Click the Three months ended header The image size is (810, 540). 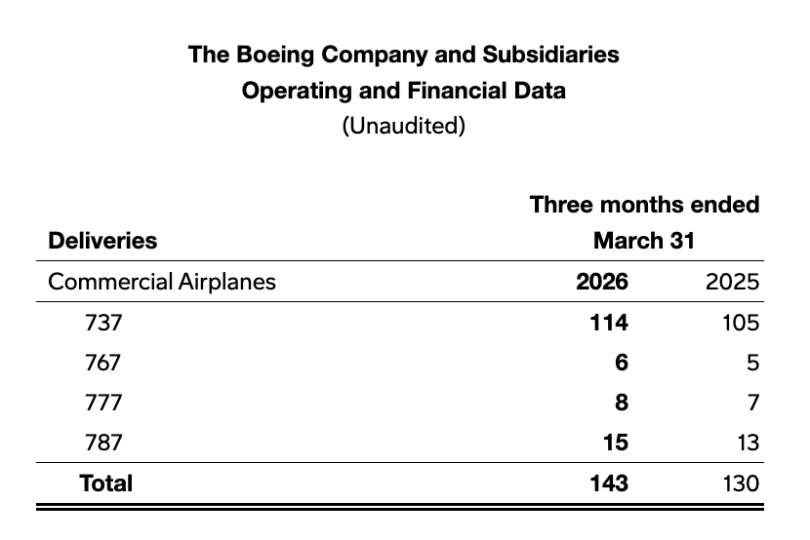pos(644,205)
